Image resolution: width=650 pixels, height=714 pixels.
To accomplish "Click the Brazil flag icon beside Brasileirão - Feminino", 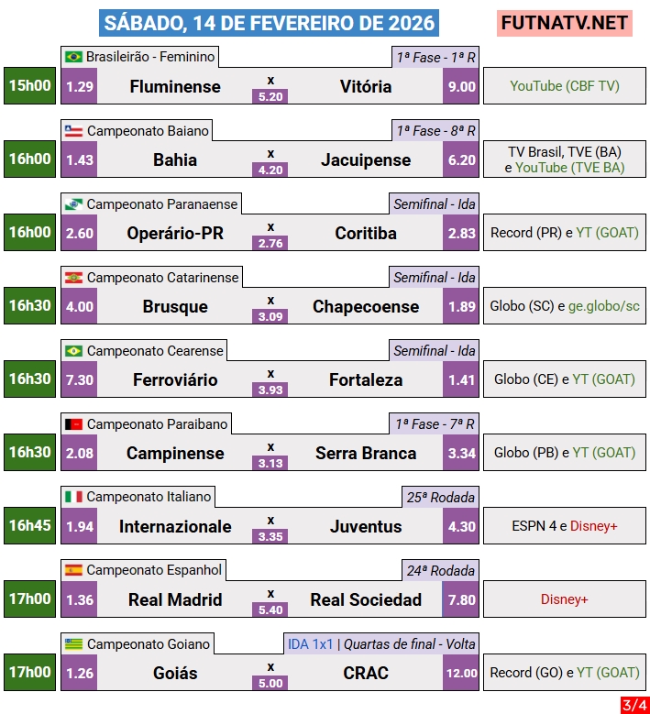I will (x=73, y=57).
